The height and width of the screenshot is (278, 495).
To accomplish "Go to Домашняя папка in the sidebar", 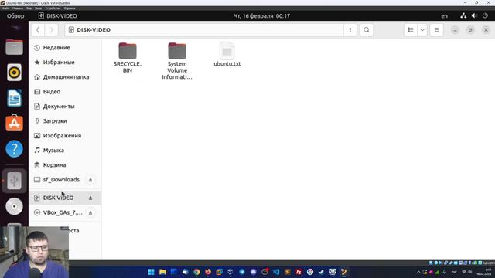I will 65,77.
